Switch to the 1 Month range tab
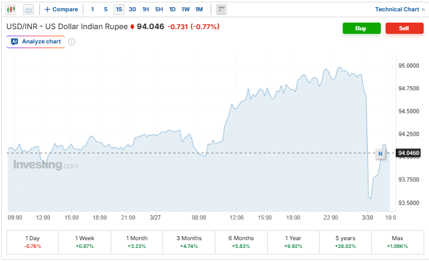Screen dimensions: 429x261 pos(137,241)
